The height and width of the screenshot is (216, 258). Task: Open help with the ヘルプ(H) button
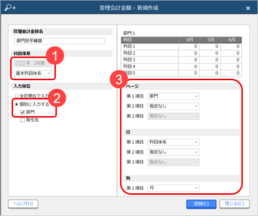23,204
